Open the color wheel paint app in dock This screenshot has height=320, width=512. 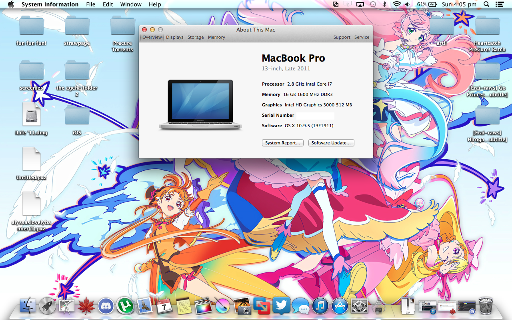(x=222, y=306)
